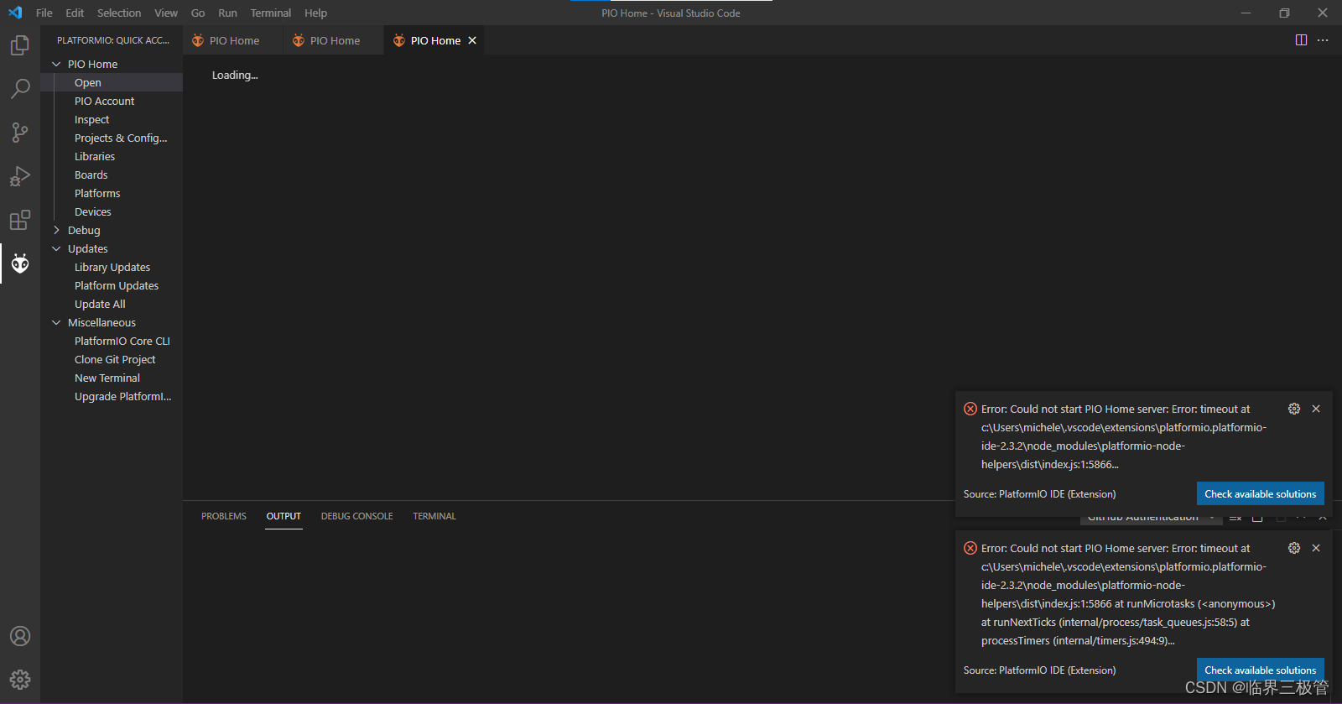Select New Terminal item

112,378
